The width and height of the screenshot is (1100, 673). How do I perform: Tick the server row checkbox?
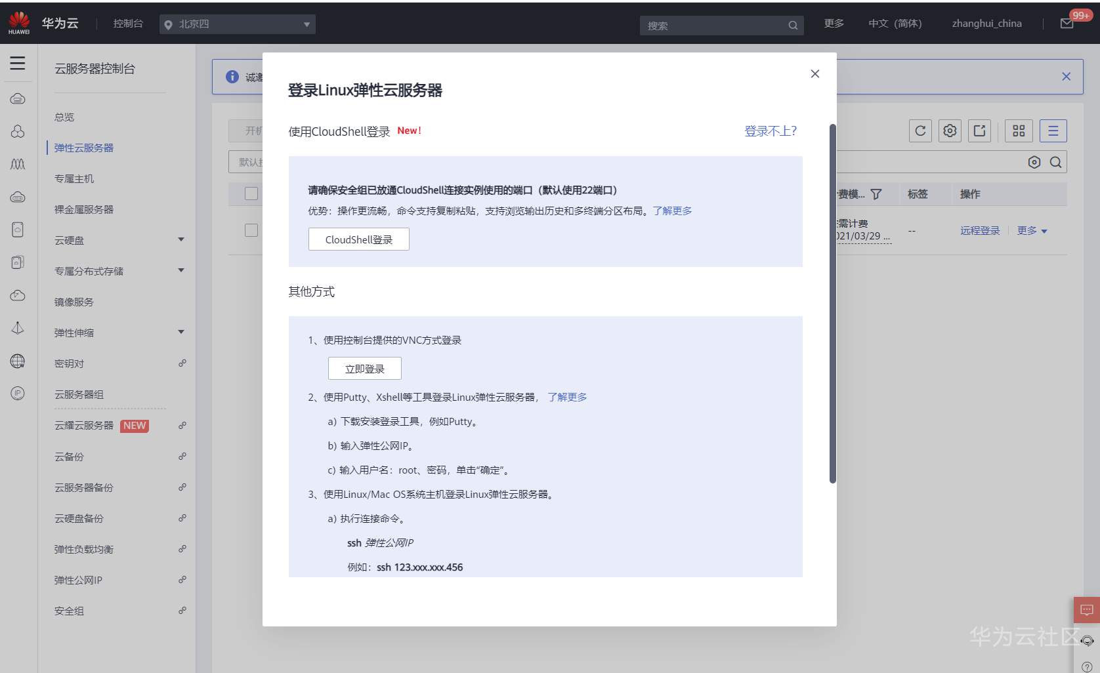pyautogui.click(x=251, y=230)
